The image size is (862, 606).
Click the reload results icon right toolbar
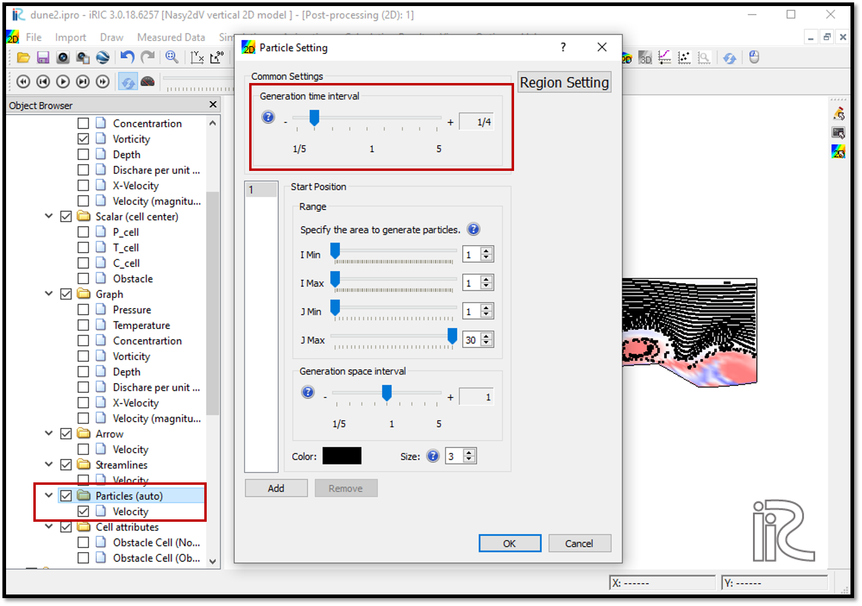point(730,58)
